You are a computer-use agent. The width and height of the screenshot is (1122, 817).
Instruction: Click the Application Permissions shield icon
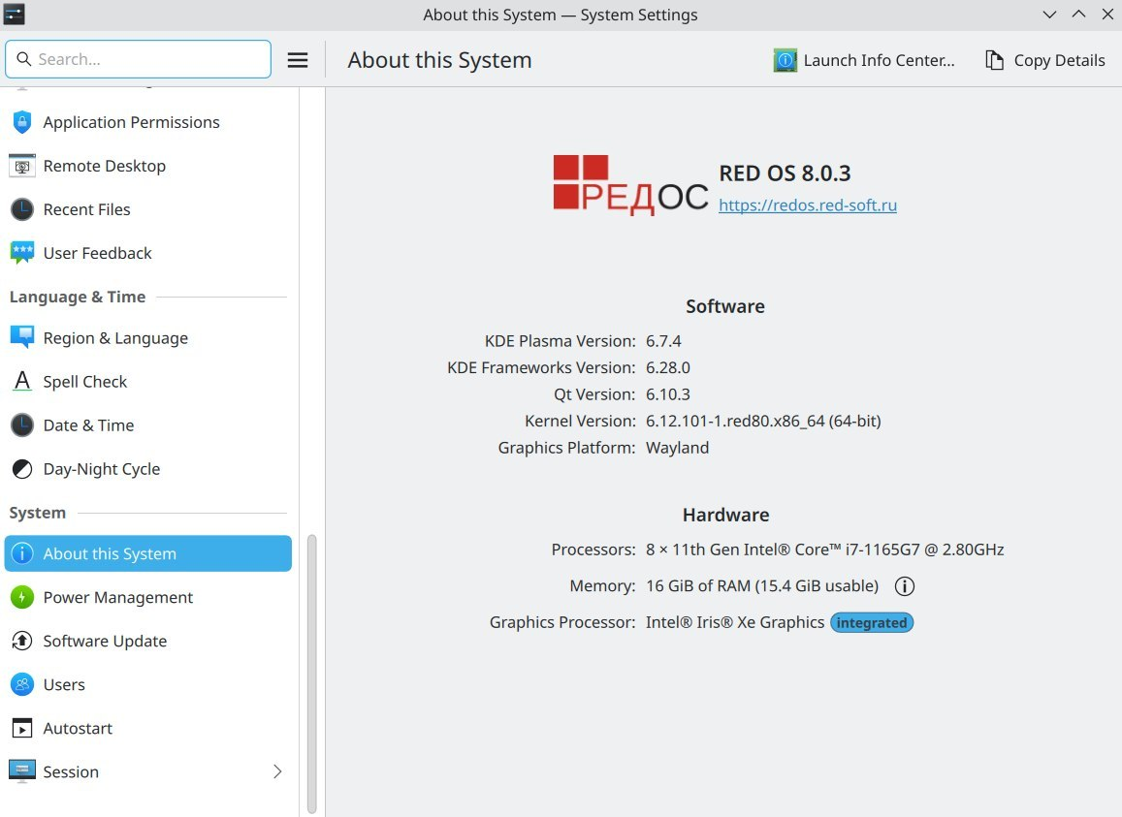pyautogui.click(x=22, y=122)
